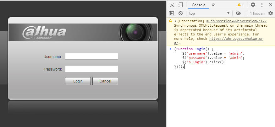Open the m.js source link

pos(236,21)
